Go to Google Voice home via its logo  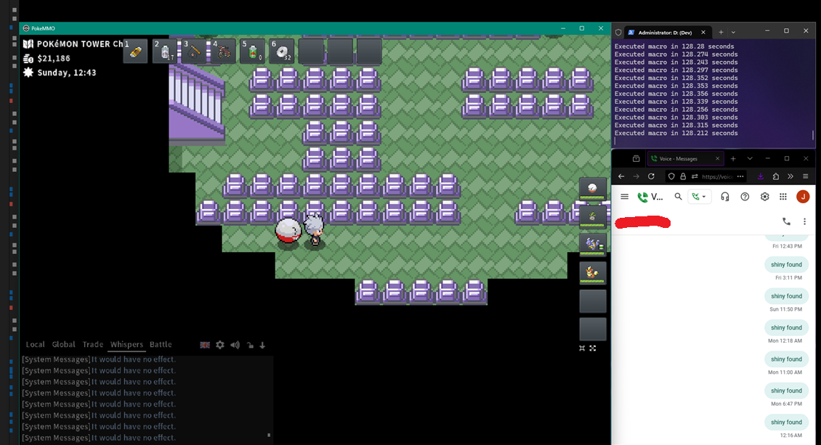click(x=650, y=197)
